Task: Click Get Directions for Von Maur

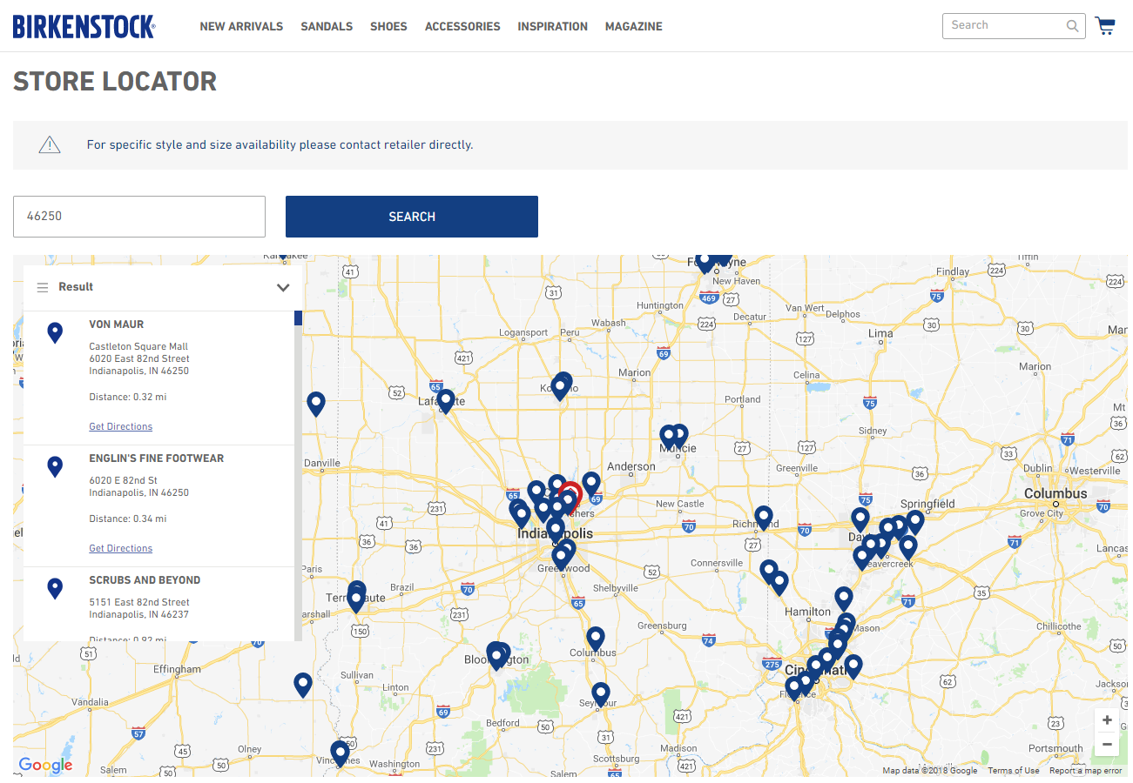Action: pos(120,426)
